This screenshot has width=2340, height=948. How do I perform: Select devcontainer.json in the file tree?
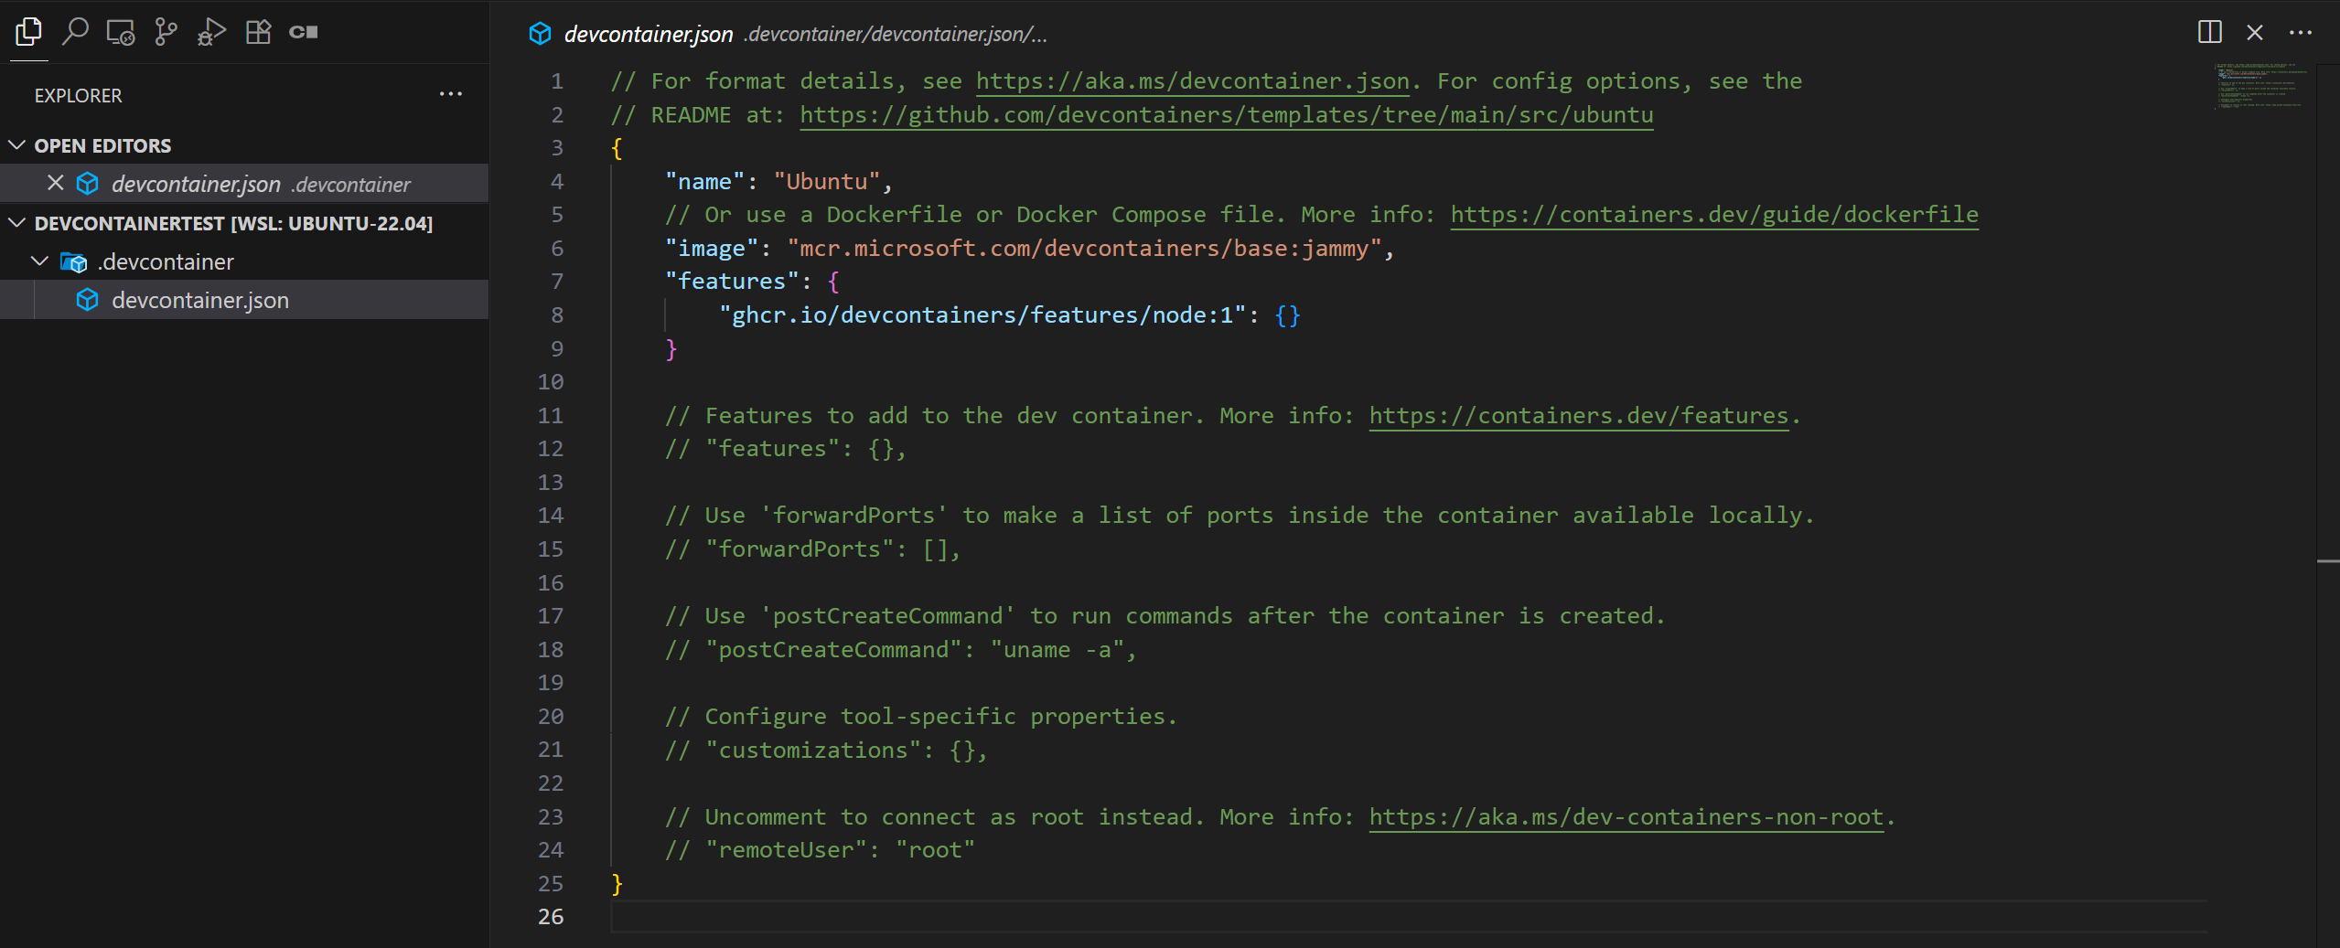(x=199, y=300)
